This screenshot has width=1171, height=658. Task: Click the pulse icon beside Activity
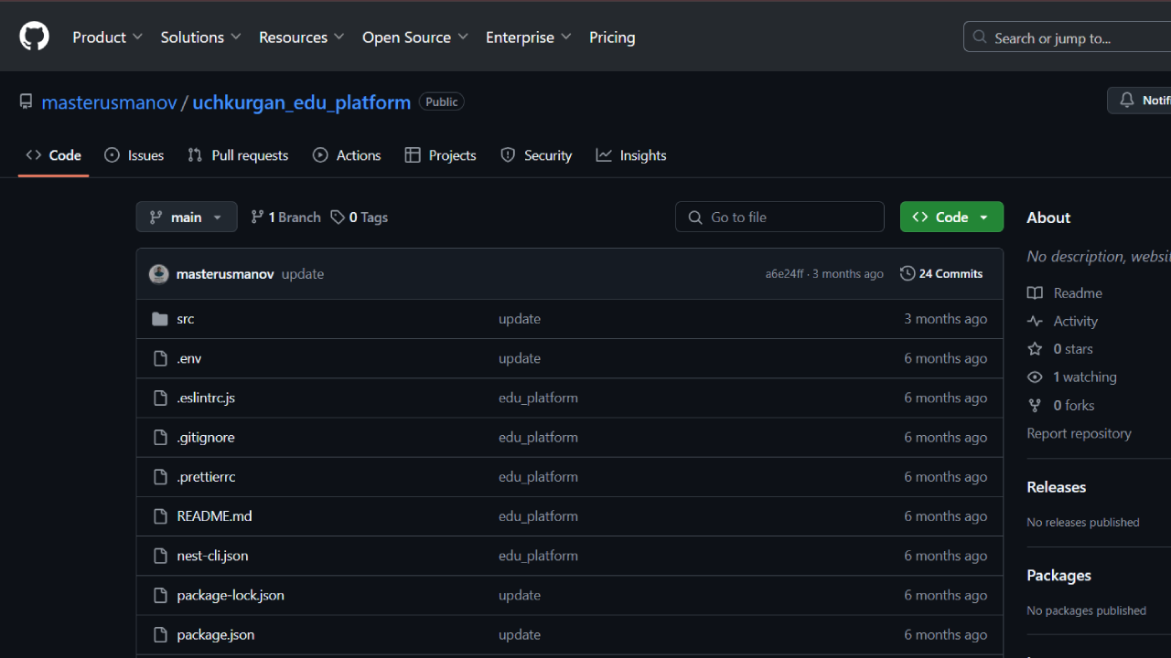pyautogui.click(x=1035, y=321)
